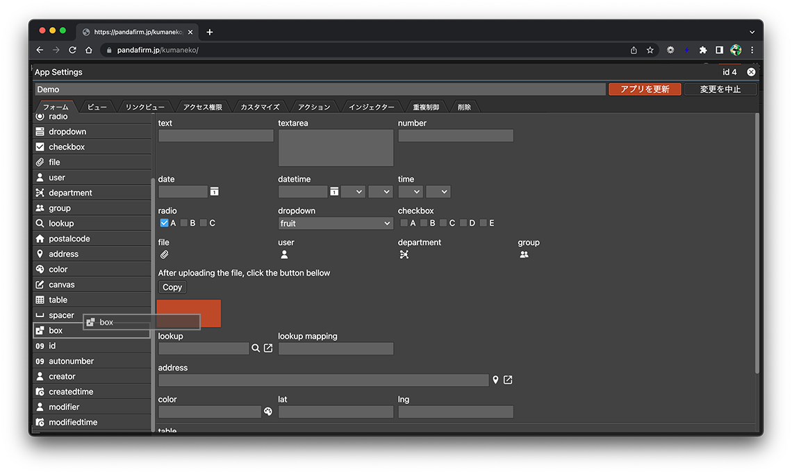
Task: Open the color palette picker icon
Action: tap(268, 412)
